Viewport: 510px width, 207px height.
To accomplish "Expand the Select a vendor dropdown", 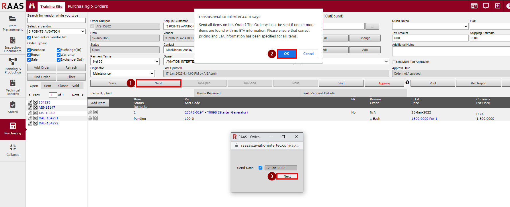I will coord(56,31).
